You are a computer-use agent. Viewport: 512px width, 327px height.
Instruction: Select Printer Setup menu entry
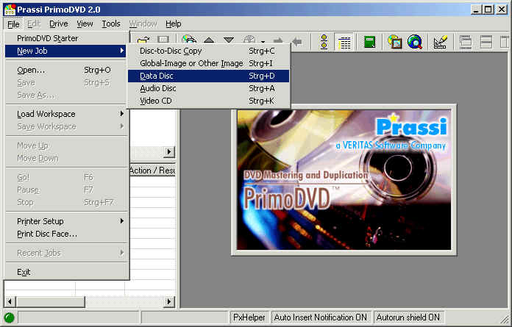coord(65,221)
